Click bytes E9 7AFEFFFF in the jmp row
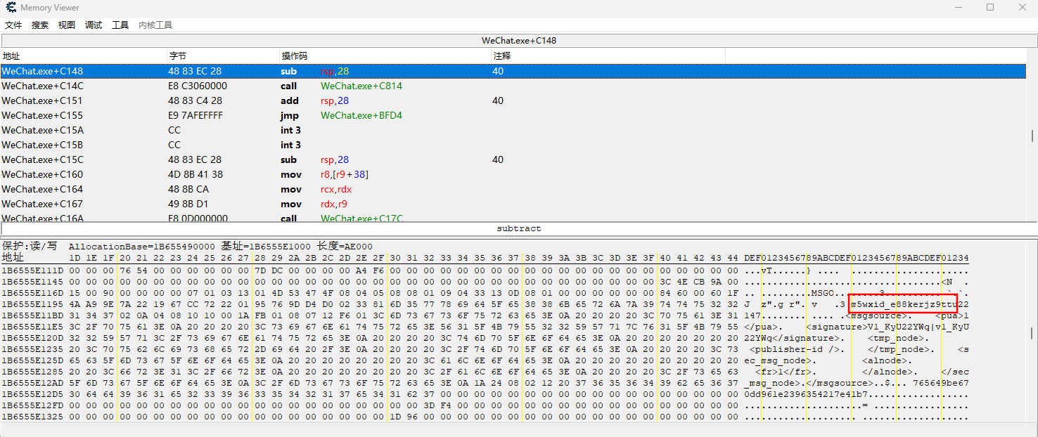 click(196, 115)
